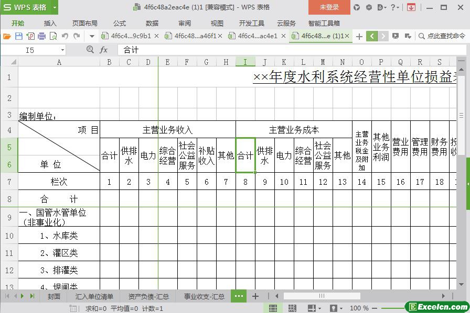
Task: Click the hexagon settings icon in title bar
Action: click(x=369, y=7)
